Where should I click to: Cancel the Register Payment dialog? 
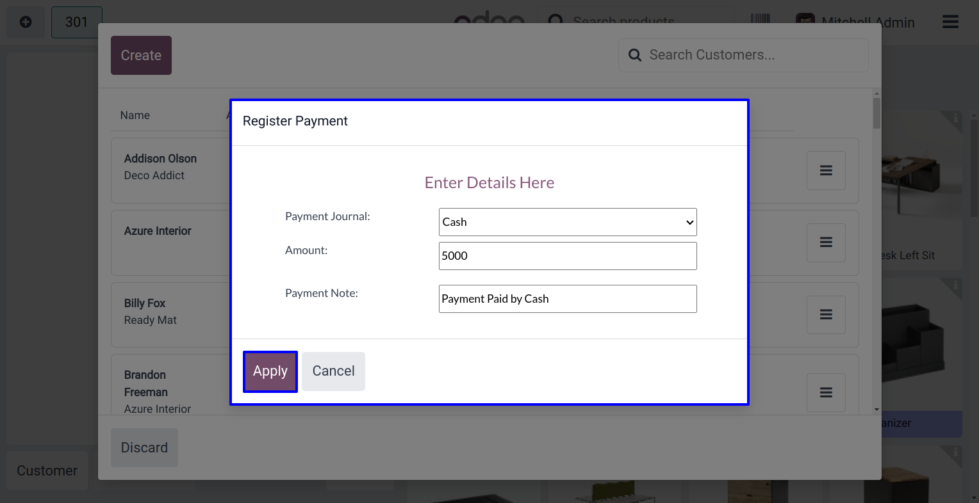(x=333, y=371)
